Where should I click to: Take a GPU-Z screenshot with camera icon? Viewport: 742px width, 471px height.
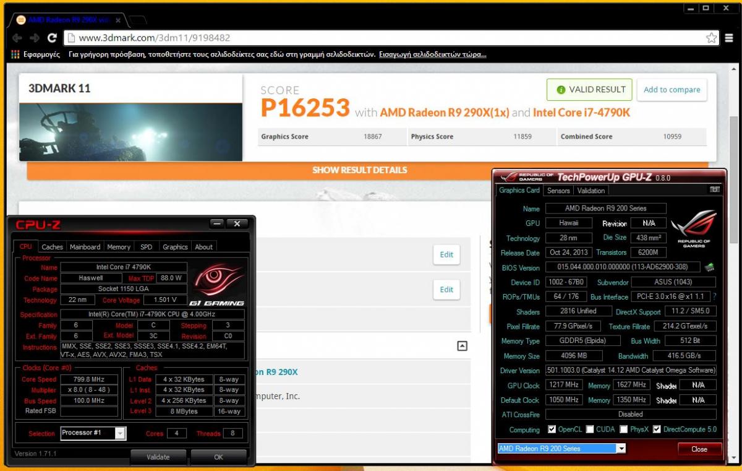click(715, 190)
